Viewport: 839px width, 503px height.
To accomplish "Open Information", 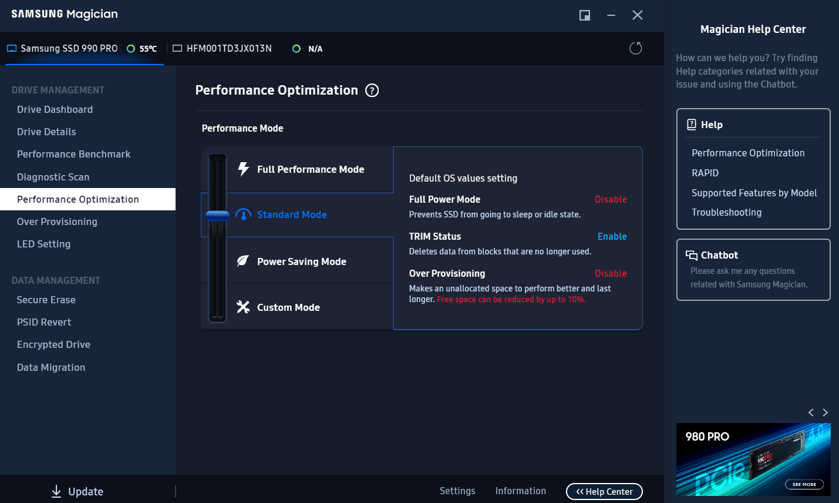I will click(520, 491).
